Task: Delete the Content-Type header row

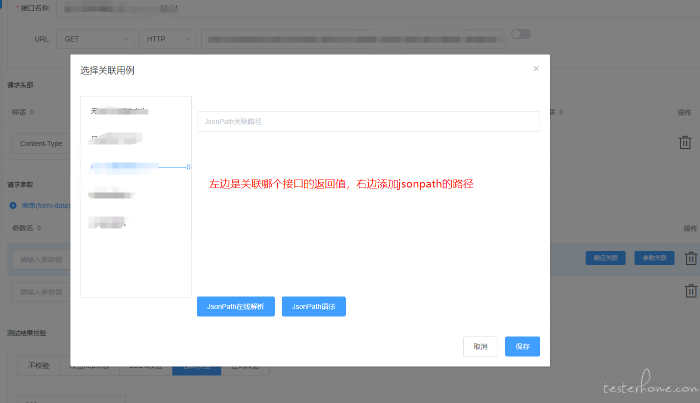Action: (685, 142)
